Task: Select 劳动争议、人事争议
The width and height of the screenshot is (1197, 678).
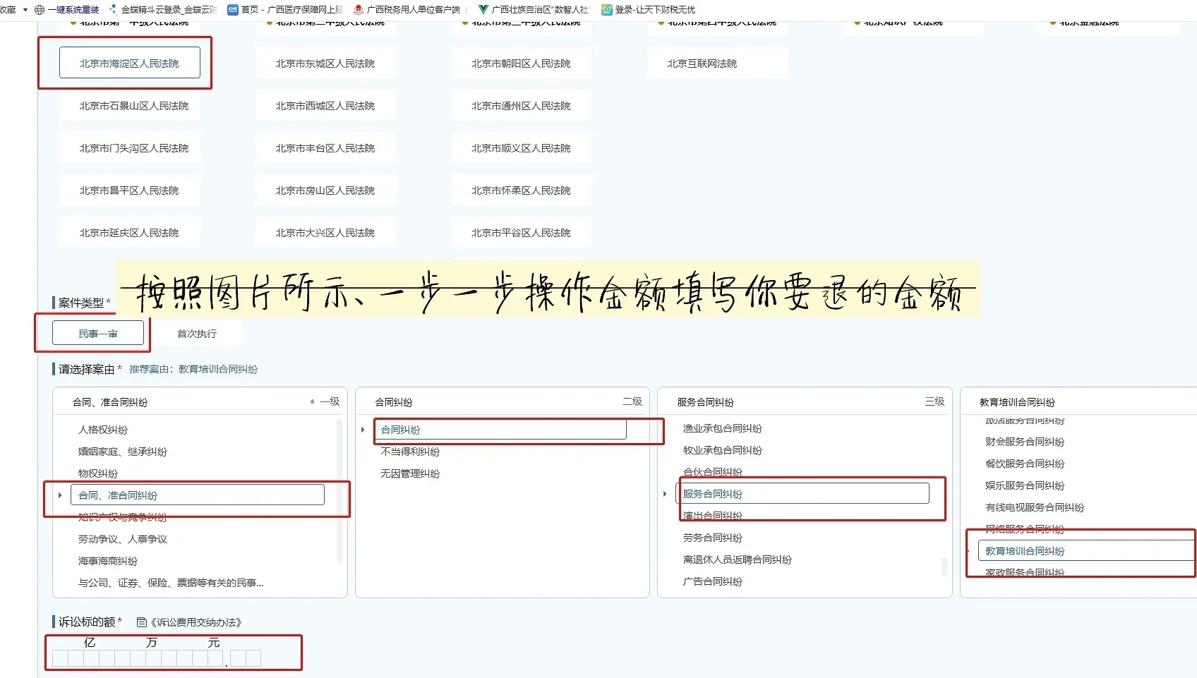Action: coord(123,539)
